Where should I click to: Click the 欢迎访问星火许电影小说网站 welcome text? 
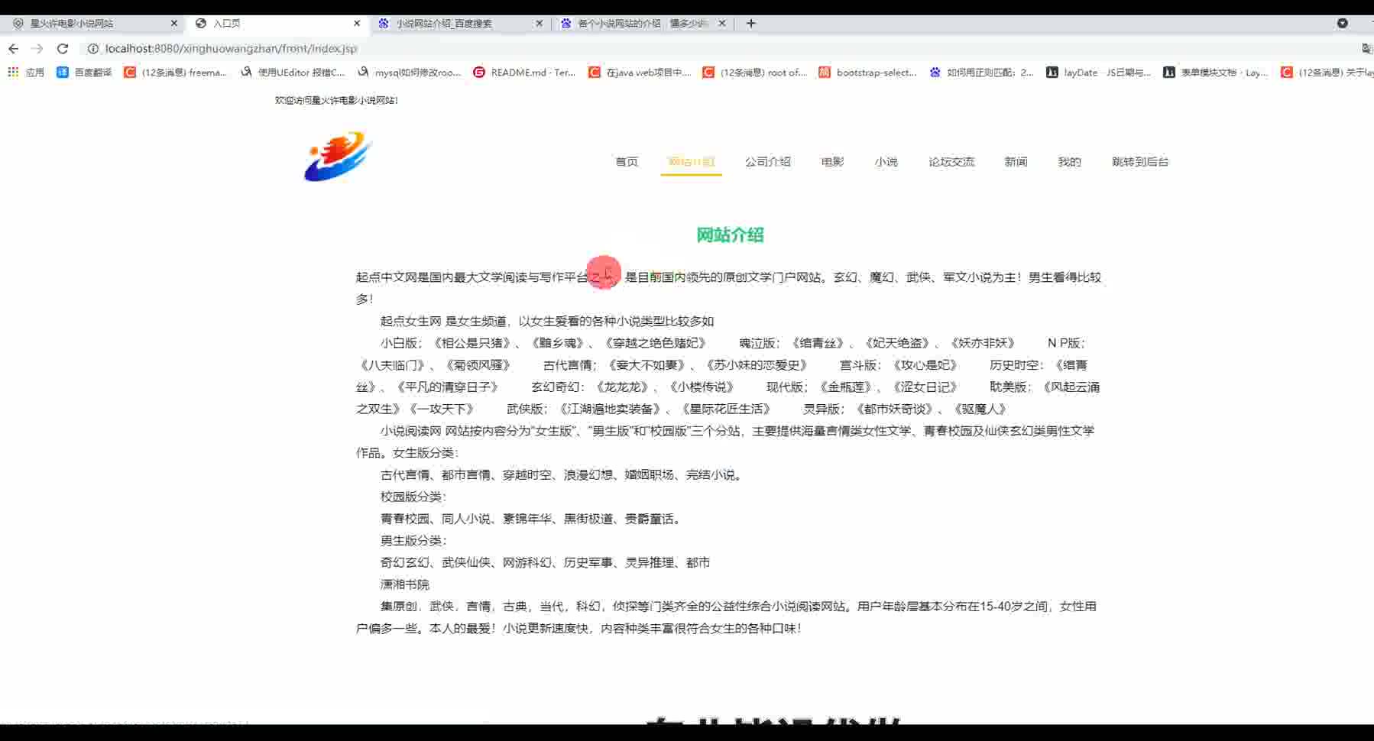pos(336,100)
